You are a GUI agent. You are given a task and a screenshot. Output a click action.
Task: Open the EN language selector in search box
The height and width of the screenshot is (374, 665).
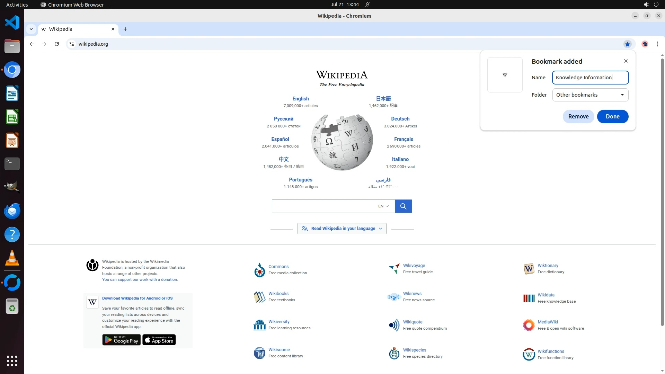pos(383,206)
